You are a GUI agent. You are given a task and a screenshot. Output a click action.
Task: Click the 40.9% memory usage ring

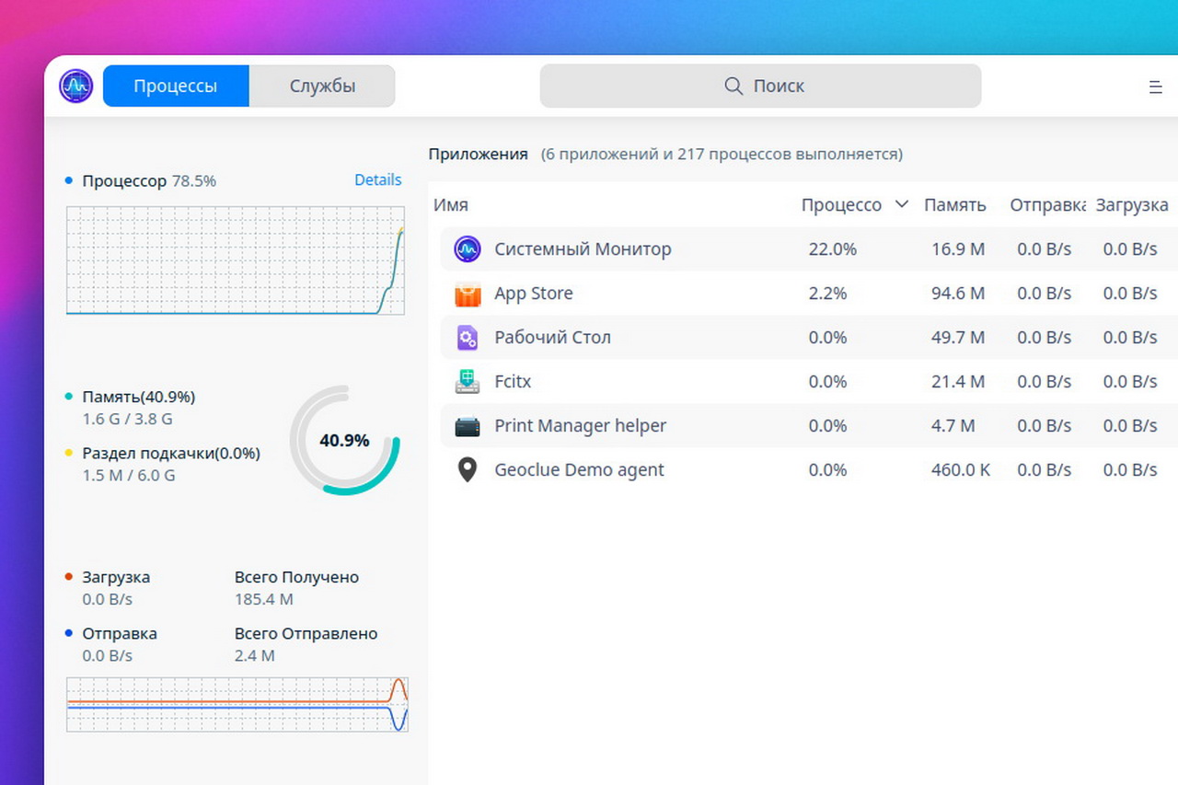click(344, 441)
